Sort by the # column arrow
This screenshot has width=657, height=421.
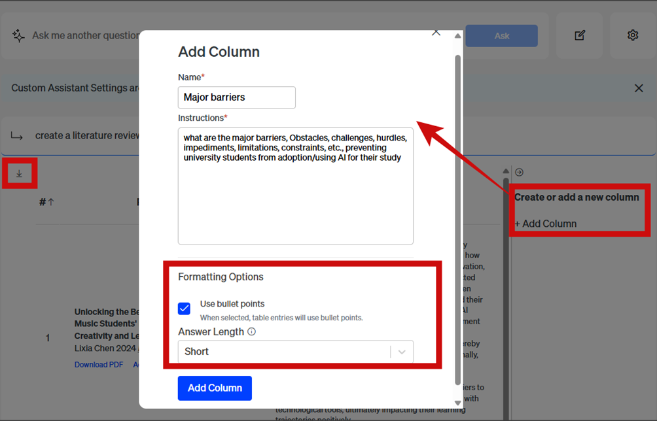[x=51, y=203]
